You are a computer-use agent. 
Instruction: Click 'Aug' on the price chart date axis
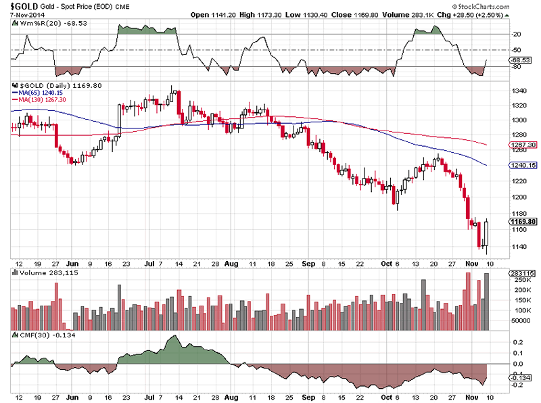pos(231,264)
